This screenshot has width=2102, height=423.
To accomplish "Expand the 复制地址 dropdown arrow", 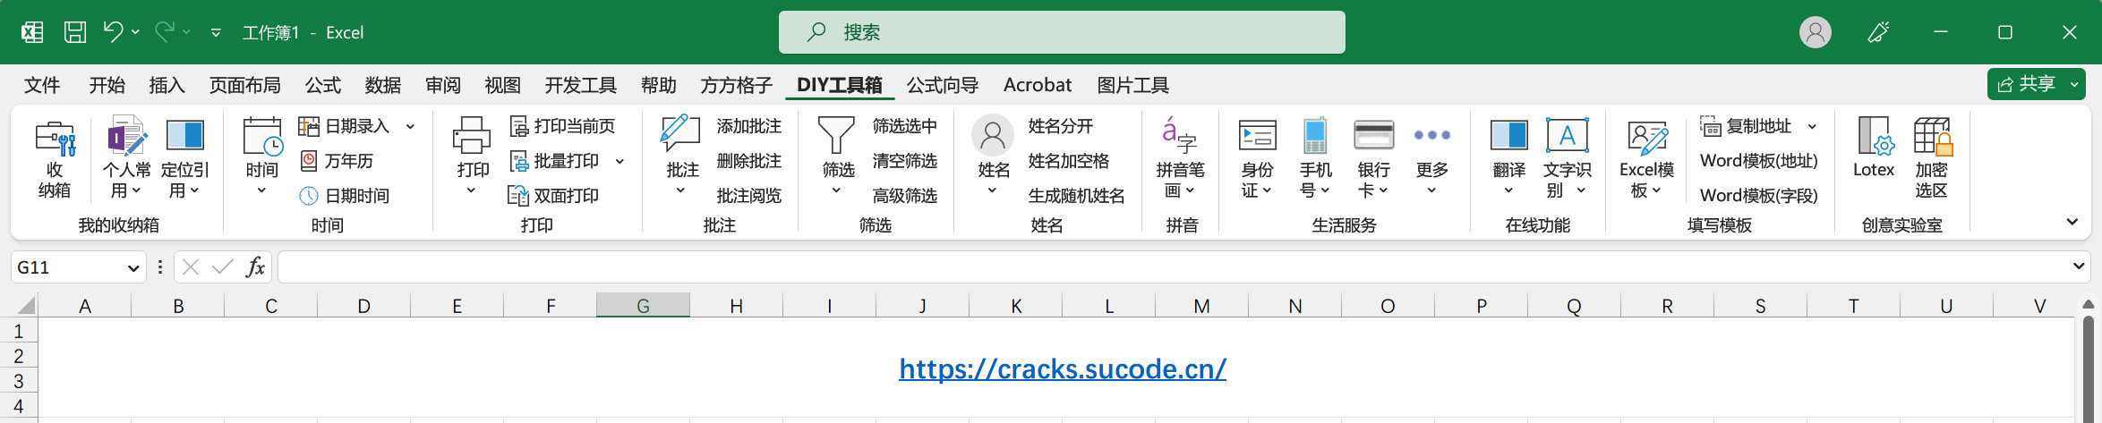I will [1813, 126].
